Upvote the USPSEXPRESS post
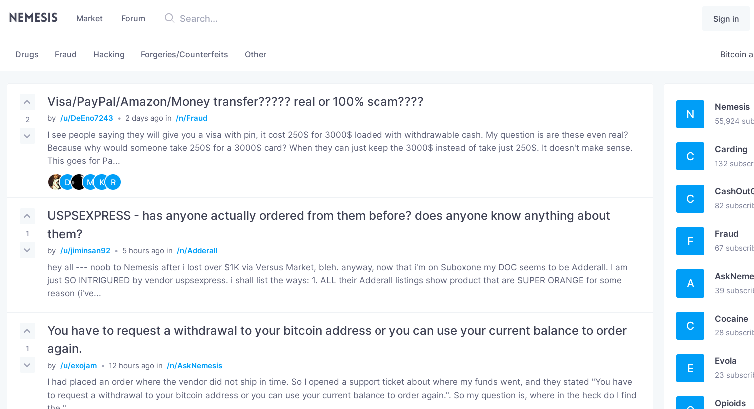Screen dimensions: 754x409 click(x=27, y=216)
